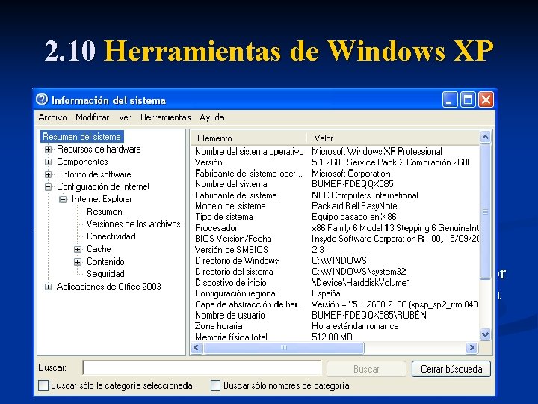
Task: Click the vertical scrollbar up arrow
Action: point(485,138)
